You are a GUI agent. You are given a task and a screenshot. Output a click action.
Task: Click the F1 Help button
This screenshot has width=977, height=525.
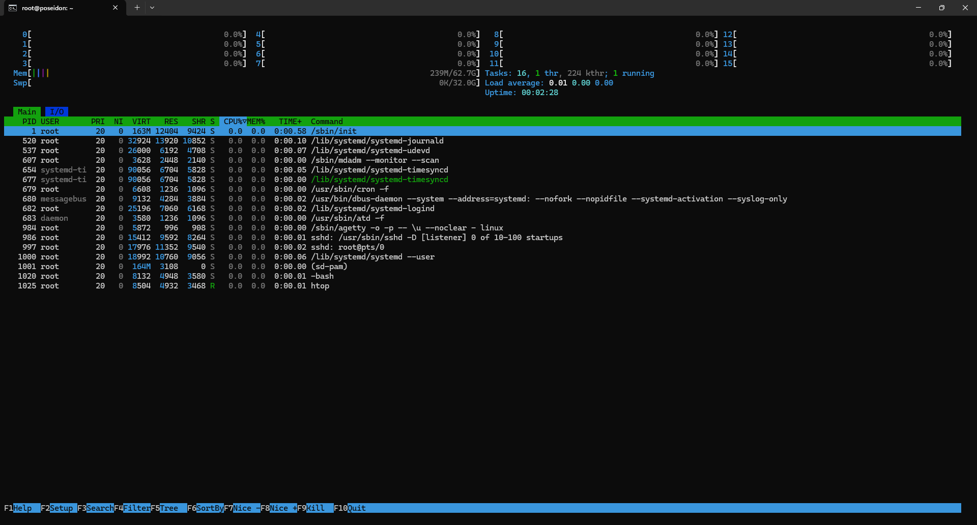(22, 508)
